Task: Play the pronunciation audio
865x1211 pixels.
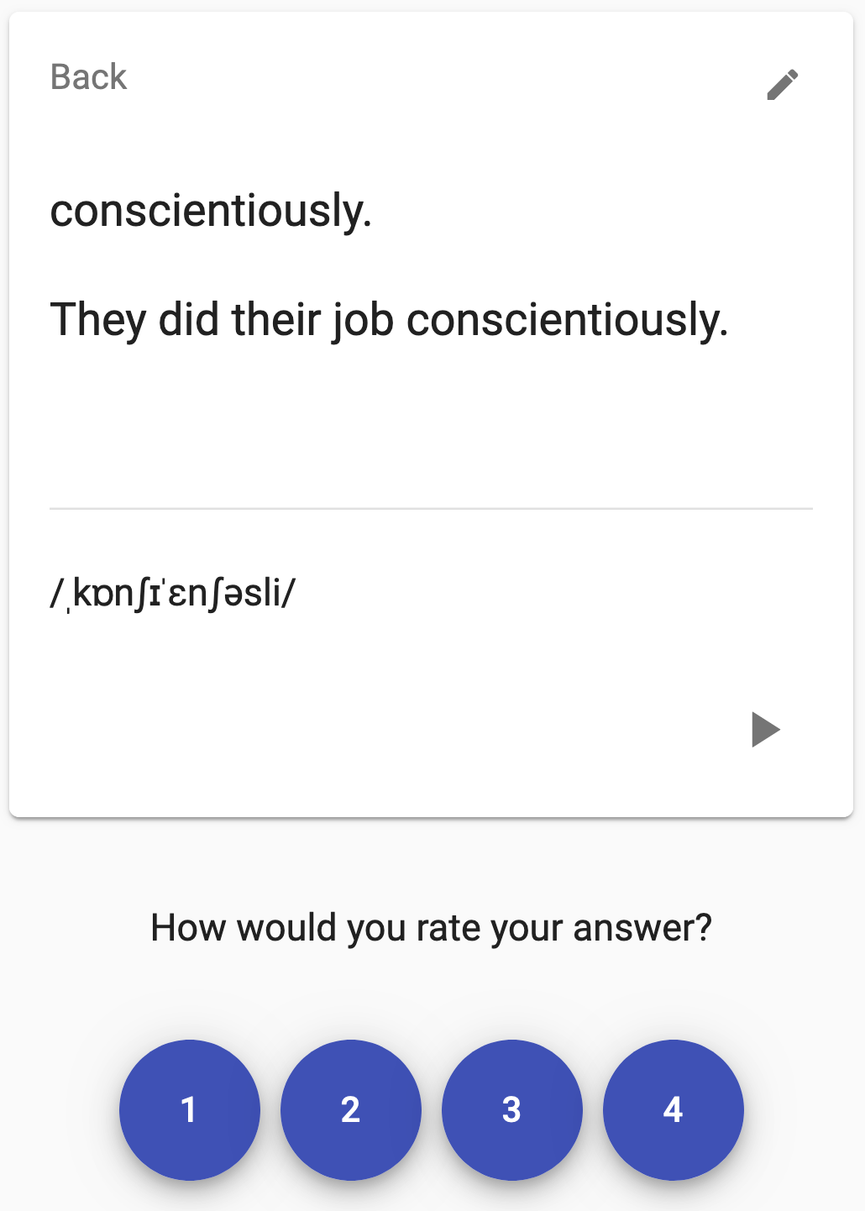Action: click(x=765, y=729)
